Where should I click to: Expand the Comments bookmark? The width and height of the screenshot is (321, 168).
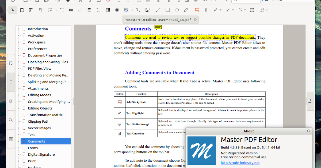[x=18, y=141]
